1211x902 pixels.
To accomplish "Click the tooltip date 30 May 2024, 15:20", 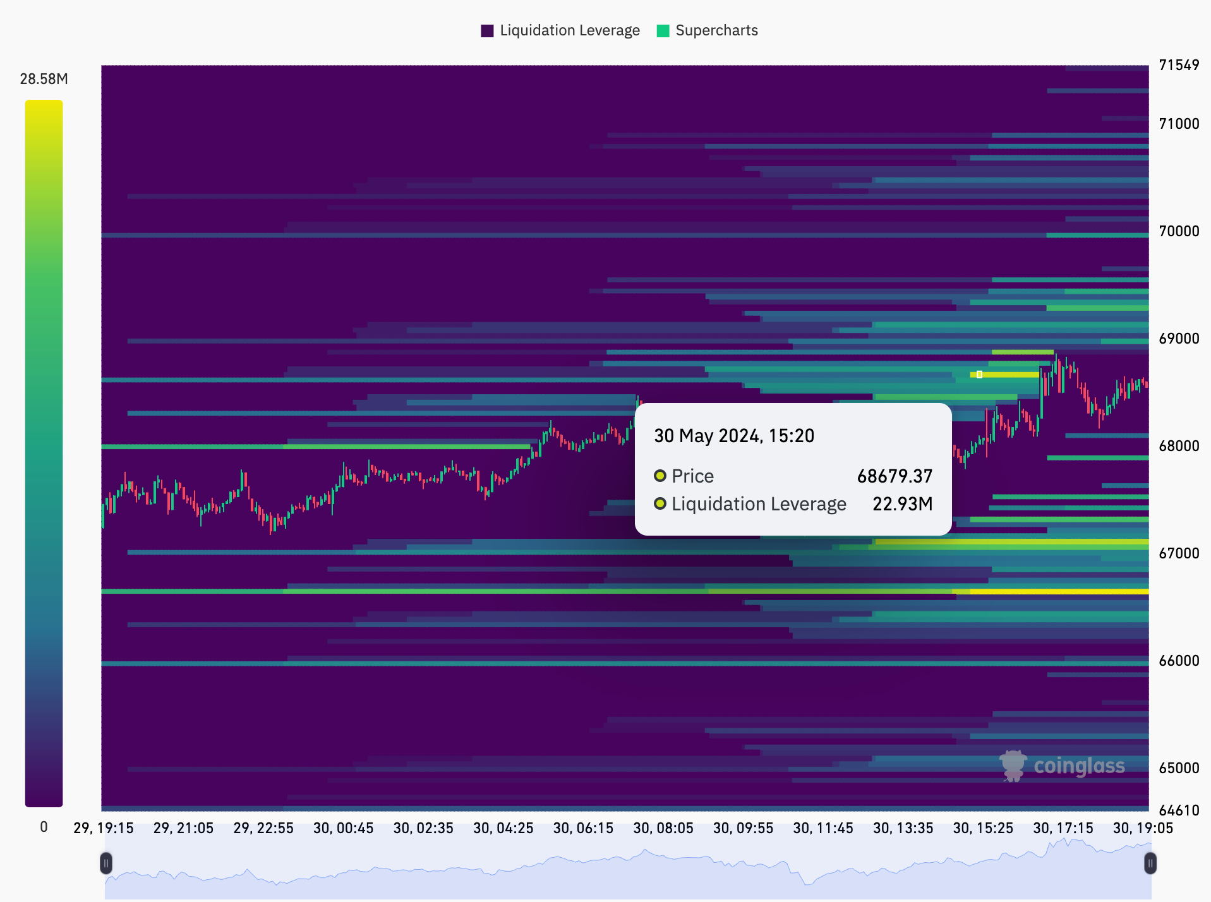I will [734, 436].
